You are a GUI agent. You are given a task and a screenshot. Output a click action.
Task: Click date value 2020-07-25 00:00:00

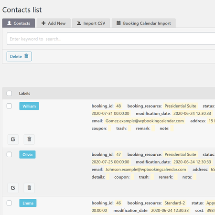pos(111,162)
